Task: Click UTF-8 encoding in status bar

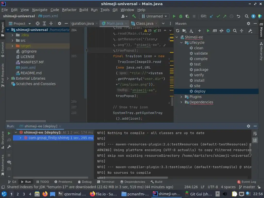Action: tap(213, 187)
